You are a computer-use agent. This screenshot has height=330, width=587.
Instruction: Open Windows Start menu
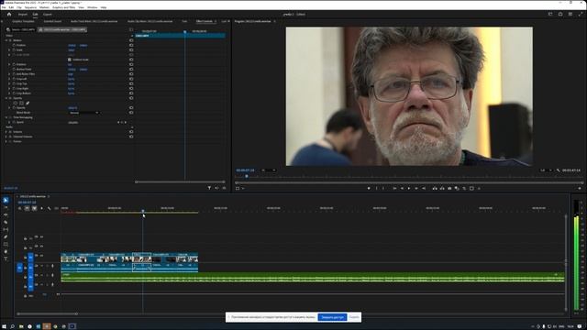coord(4,326)
